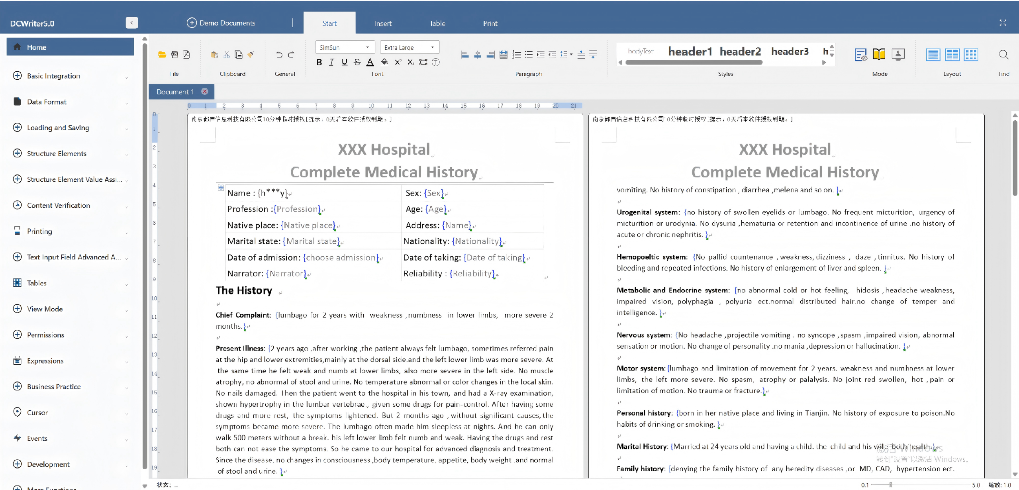Switch to presentation monitor mode icon
The width and height of the screenshot is (1019, 490).
[898, 55]
